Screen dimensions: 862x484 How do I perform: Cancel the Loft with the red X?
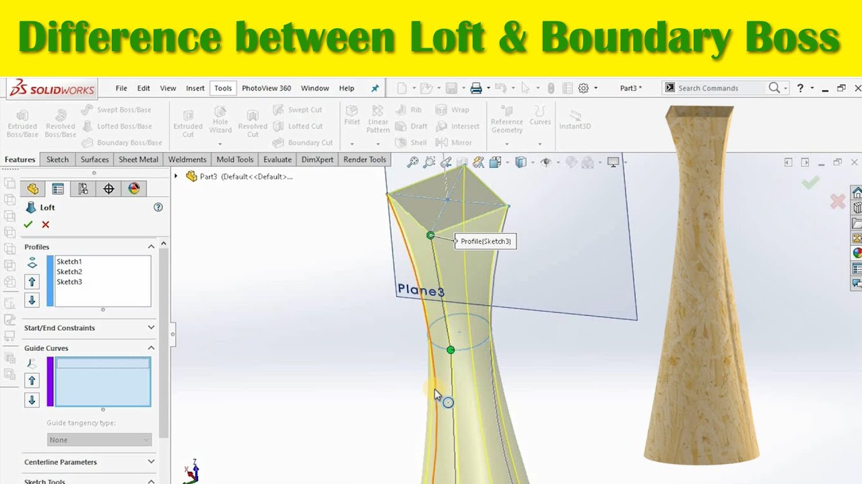[46, 225]
